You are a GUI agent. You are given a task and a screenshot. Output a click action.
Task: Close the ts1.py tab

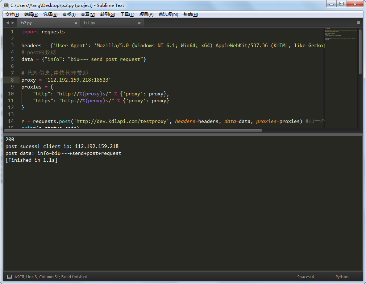pos(139,23)
